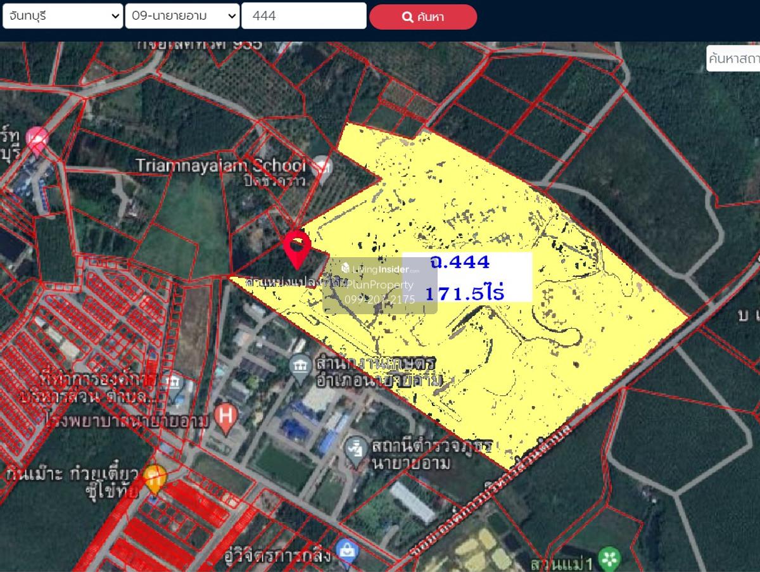Click the โรงพยาบาลนายายอาม hospital text label

(127, 419)
